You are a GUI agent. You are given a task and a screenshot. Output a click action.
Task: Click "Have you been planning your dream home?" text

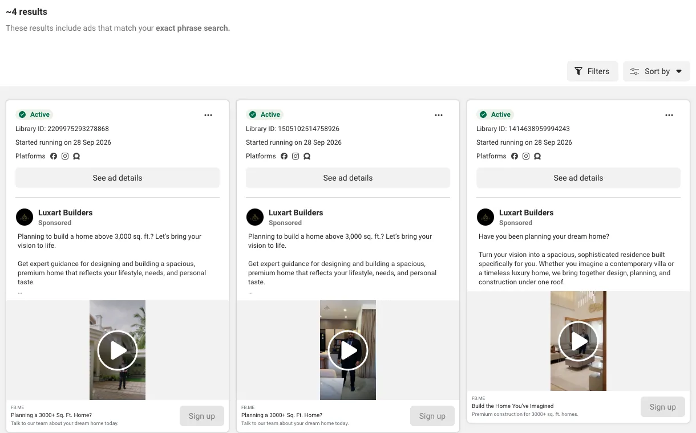click(544, 236)
